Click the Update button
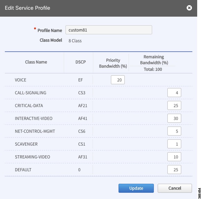The height and width of the screenshot is (199, 201). click(x=136, y=188)
